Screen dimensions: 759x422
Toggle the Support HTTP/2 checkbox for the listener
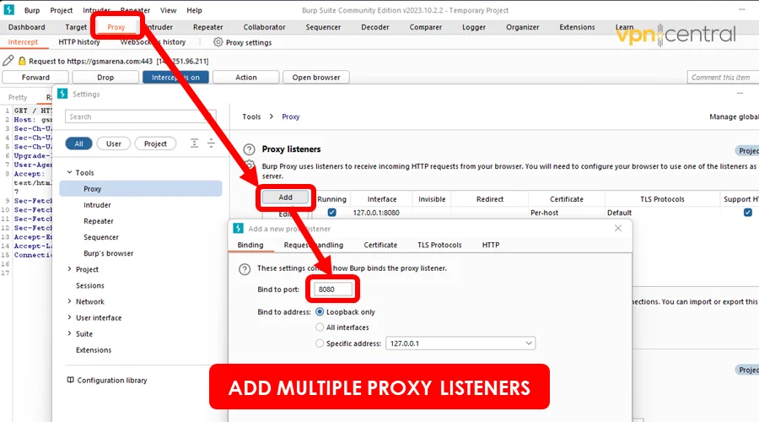[748, 212]
